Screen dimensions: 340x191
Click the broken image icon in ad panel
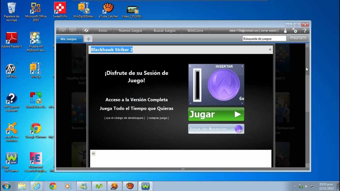point(93,153)
